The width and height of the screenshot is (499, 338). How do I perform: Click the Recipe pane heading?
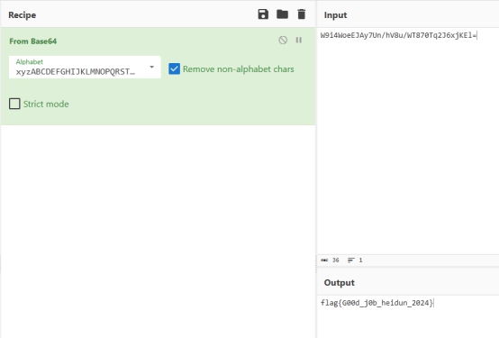(x=22, y=15)
